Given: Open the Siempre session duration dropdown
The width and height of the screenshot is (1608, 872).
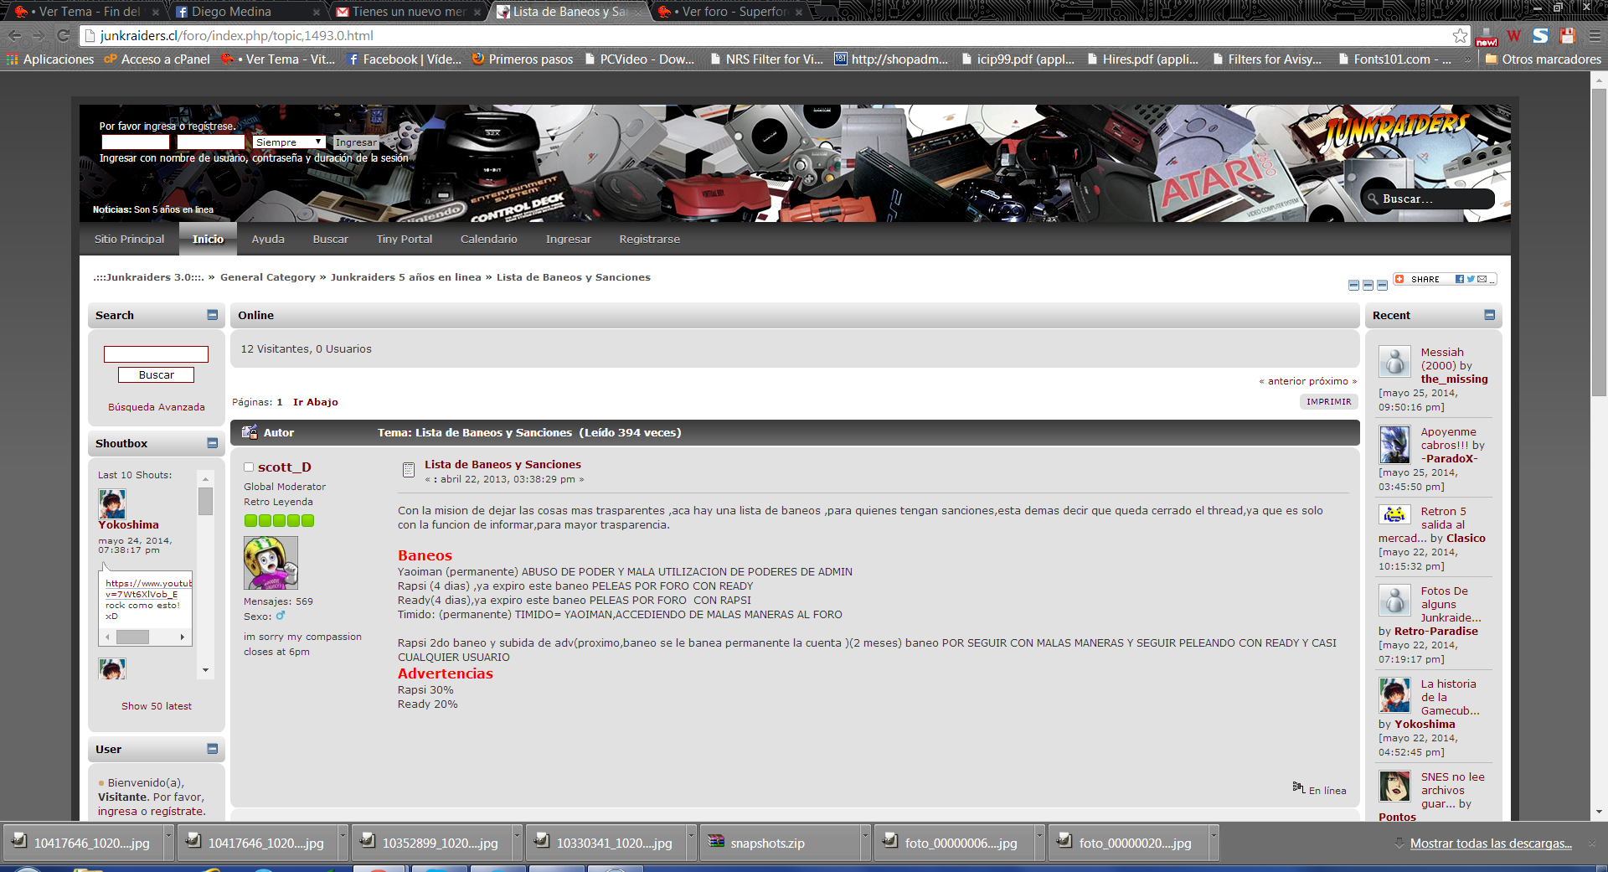Looking at the screenshot, I should click(x=288, y=142).
